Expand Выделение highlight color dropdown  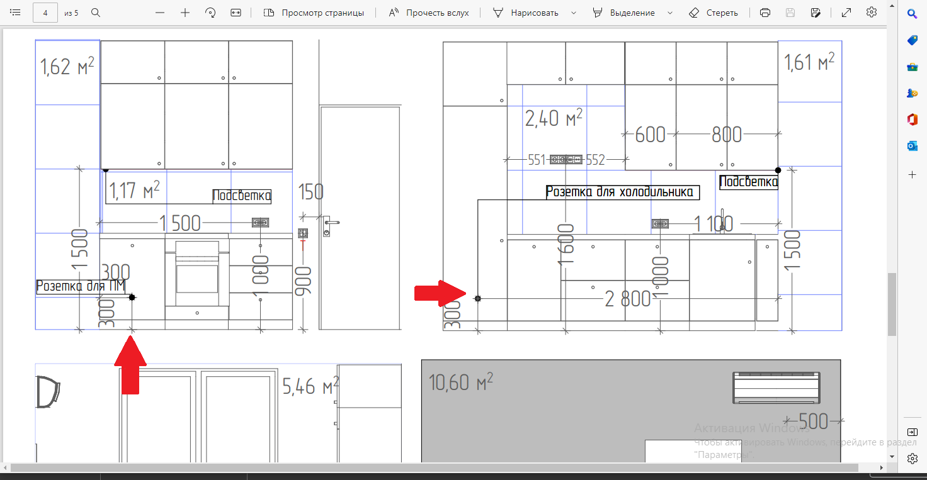(669, 13)
